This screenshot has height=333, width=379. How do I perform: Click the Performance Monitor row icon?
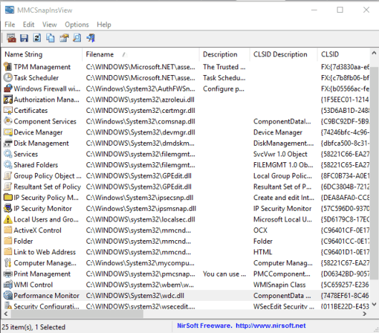8,295
